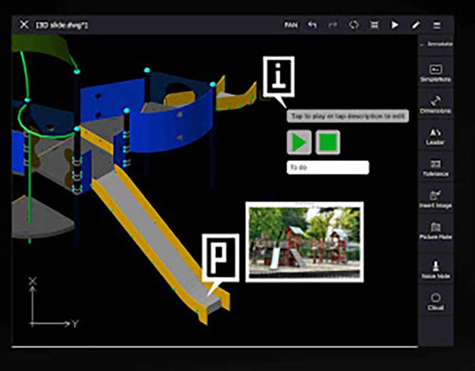
Task: Select the Dimensions tool
Action: click(x=436, y=104)
